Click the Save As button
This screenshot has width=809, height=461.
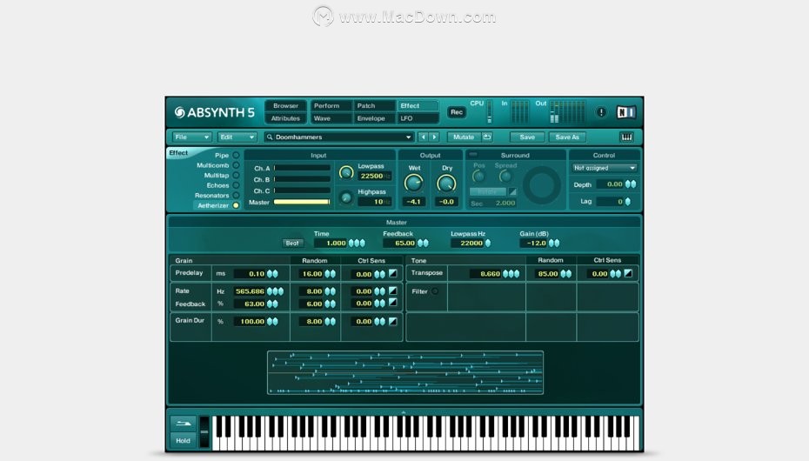[x=567, y=137]
